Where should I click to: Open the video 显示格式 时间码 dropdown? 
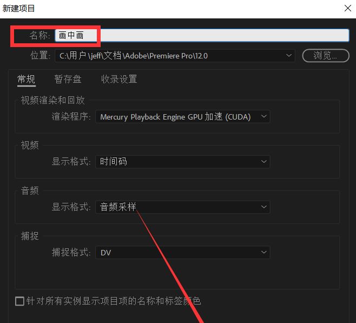(183, 162)
